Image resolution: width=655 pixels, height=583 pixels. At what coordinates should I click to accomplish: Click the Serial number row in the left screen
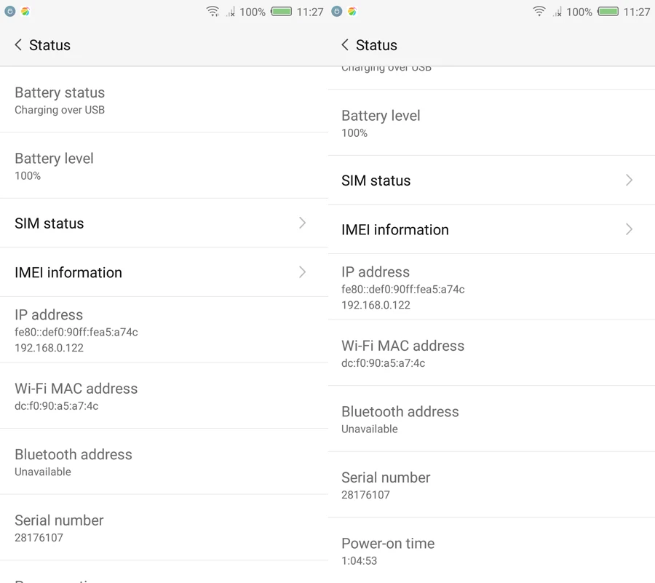point(164,528)
